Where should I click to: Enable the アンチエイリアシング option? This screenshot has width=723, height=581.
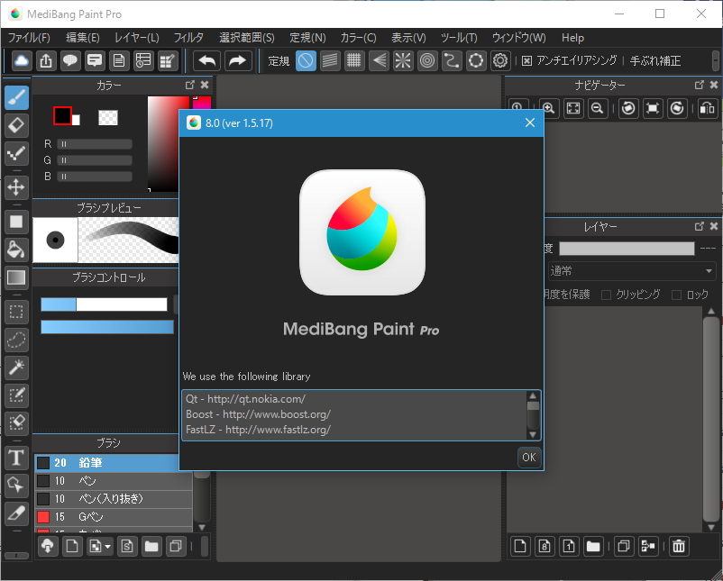coord(526,60)
